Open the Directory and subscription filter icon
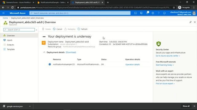The width and height of the screenshot is (197, 110). click(141, 13)
